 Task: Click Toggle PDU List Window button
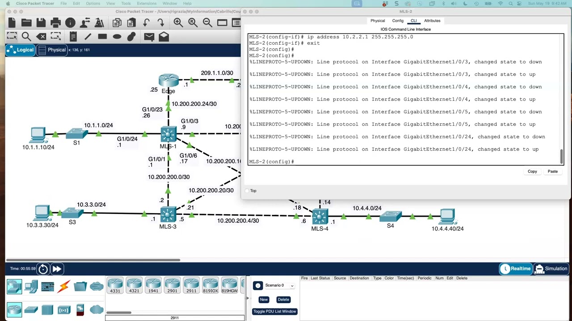(274, 311)
